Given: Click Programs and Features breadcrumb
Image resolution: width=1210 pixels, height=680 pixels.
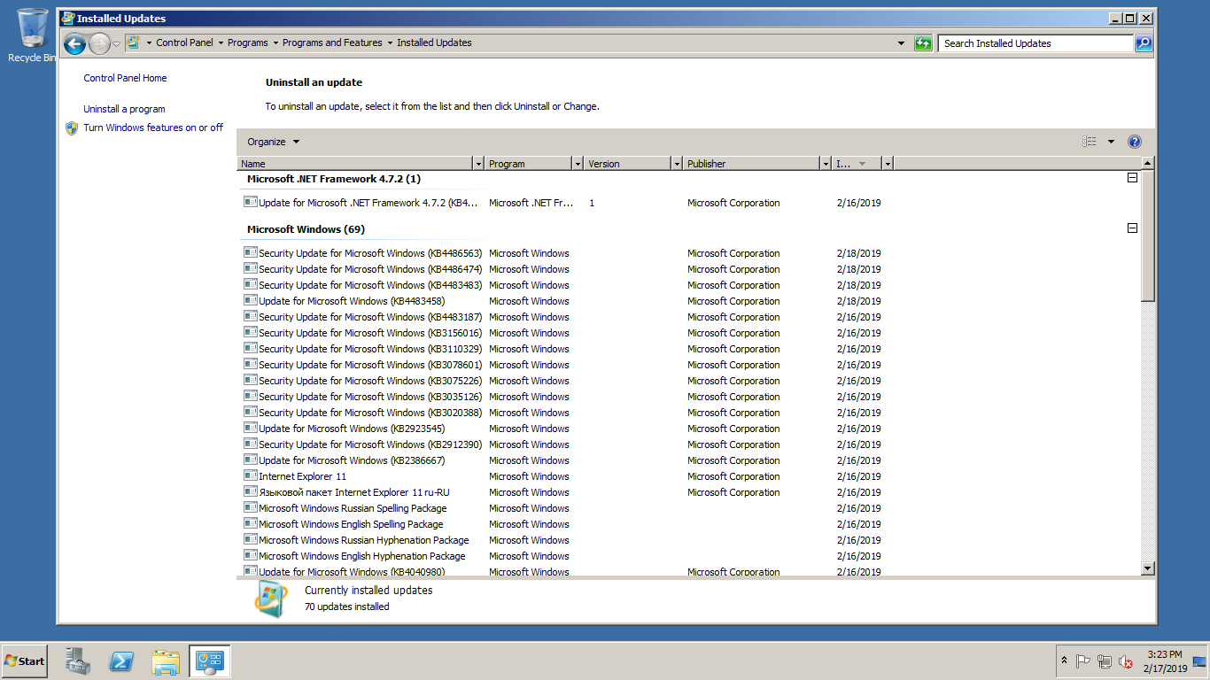Looking at the screenshot, I should (332, 42).
